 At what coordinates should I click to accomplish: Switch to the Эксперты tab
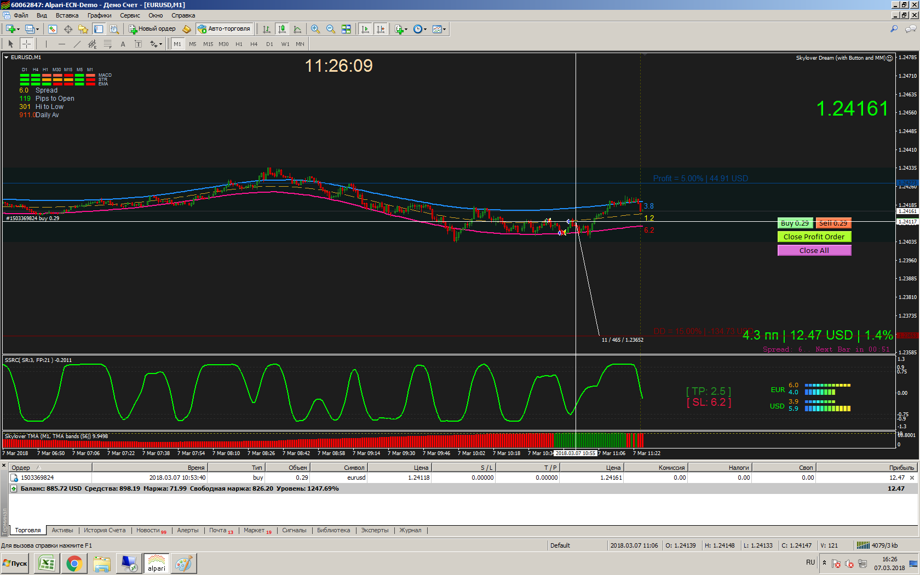(375, 530)
